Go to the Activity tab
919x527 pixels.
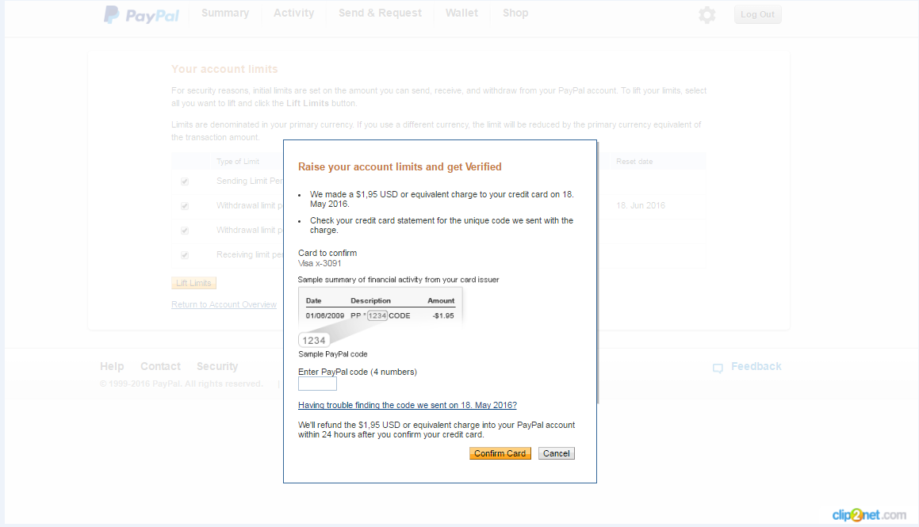pyautogui.click(x=293, y=13)
